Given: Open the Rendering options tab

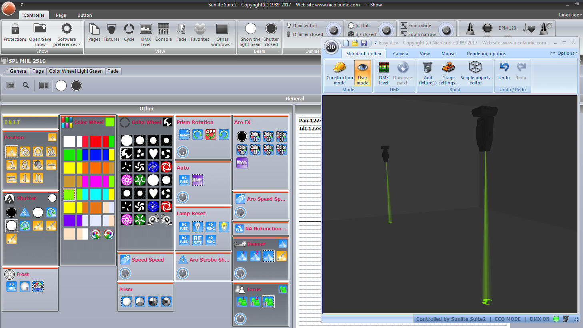Looking at the screenshot, I should pos(486,54).
